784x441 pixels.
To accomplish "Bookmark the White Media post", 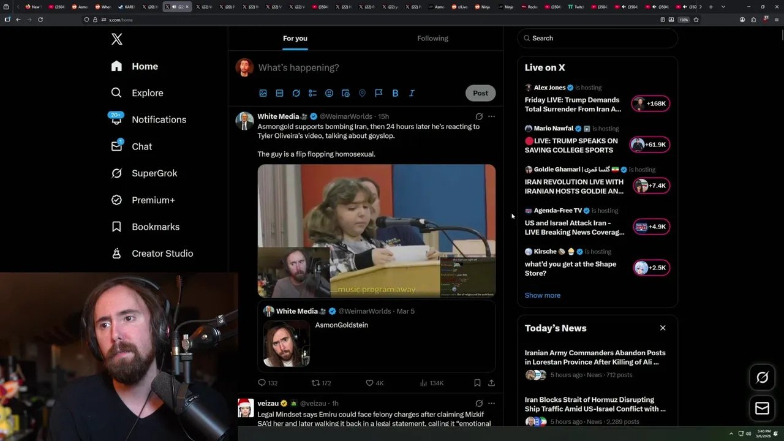I will click(477, 383).
